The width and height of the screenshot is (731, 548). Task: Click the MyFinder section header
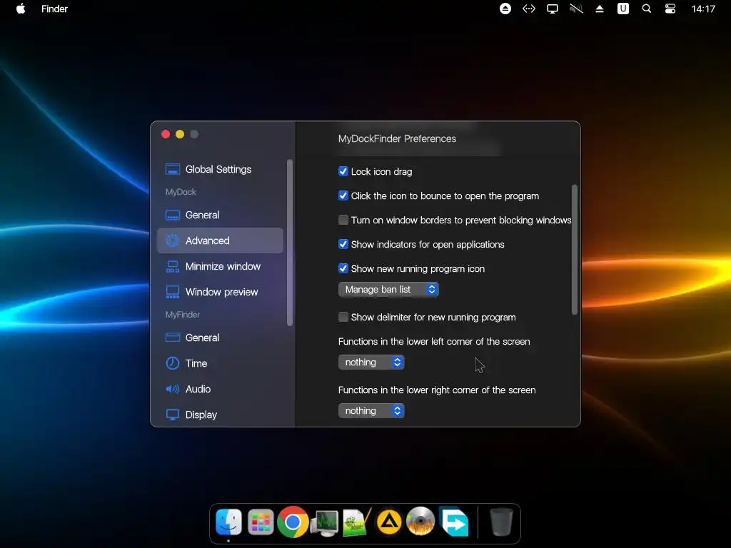click(x=183, y=315)
